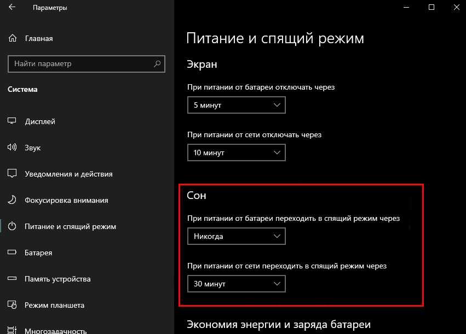Open the battery screen-off '5 минут' dropdown
This screenshot has width=466, height=334.
click(236, 105)
